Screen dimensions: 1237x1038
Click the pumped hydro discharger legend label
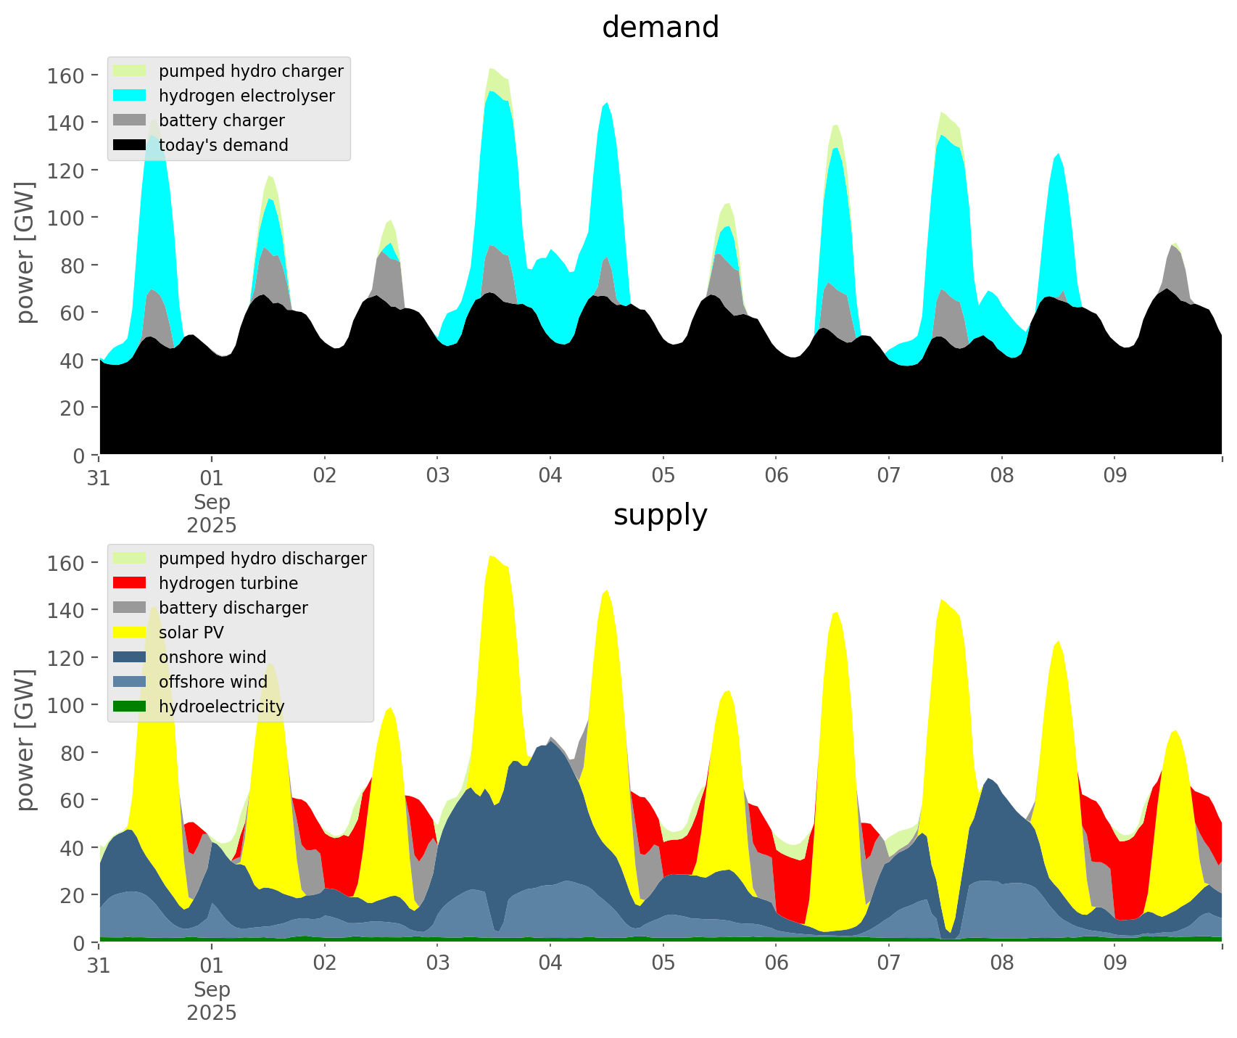point(262,559)
